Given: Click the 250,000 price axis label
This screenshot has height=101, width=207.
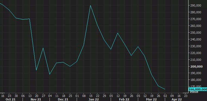Looking at the screenshot, I should click(196, 32).
